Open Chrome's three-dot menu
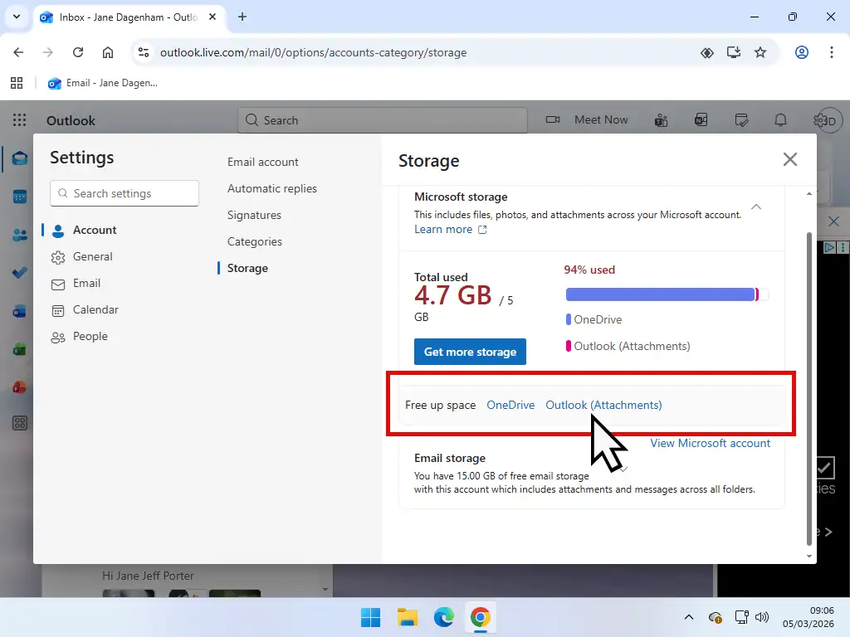The height and width of the screenshot is (637, 850). (833, 51)
